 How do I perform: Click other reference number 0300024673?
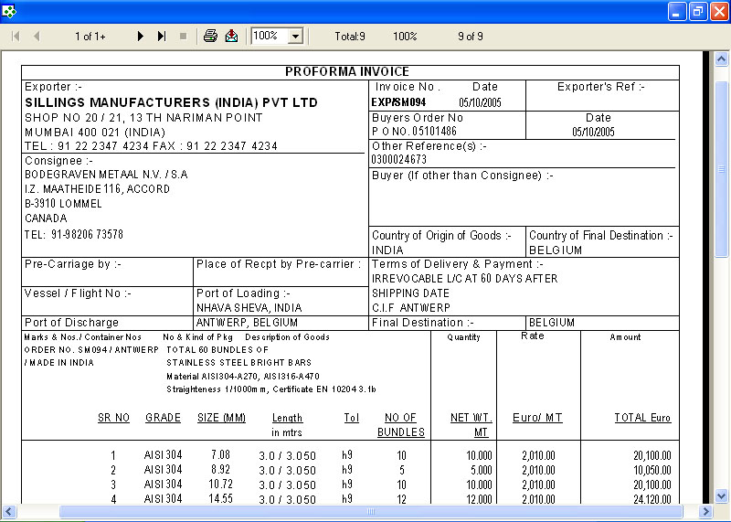(398, 160)
